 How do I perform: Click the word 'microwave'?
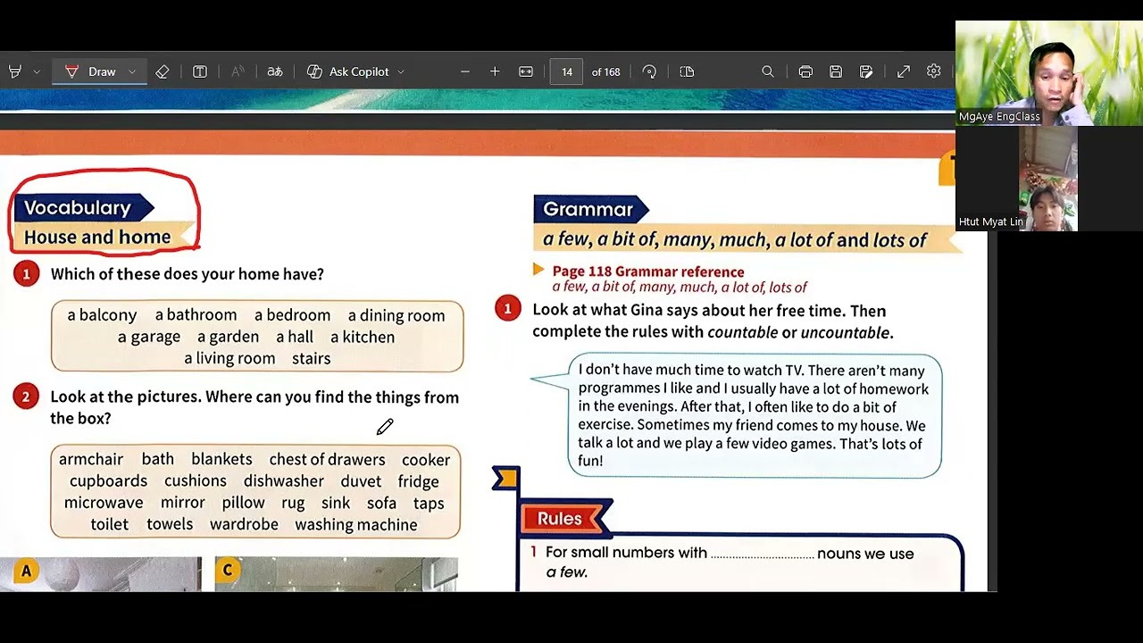pyautogui.click(x=104, y=503)
